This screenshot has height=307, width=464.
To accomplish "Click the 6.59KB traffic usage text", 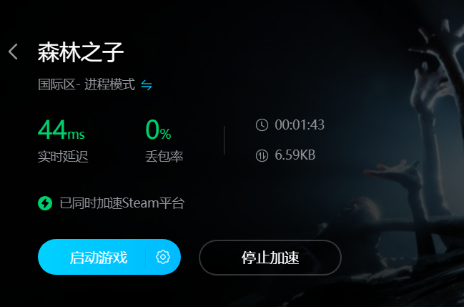I will click(x=295, y=155).
